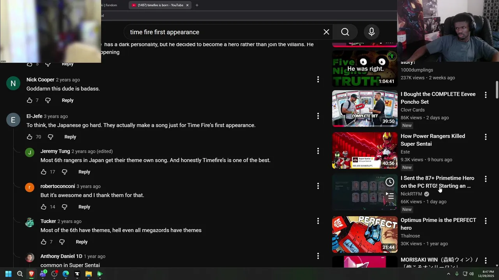
Task: Clear the YouTube search box text
Action: (x=326, y=32)
